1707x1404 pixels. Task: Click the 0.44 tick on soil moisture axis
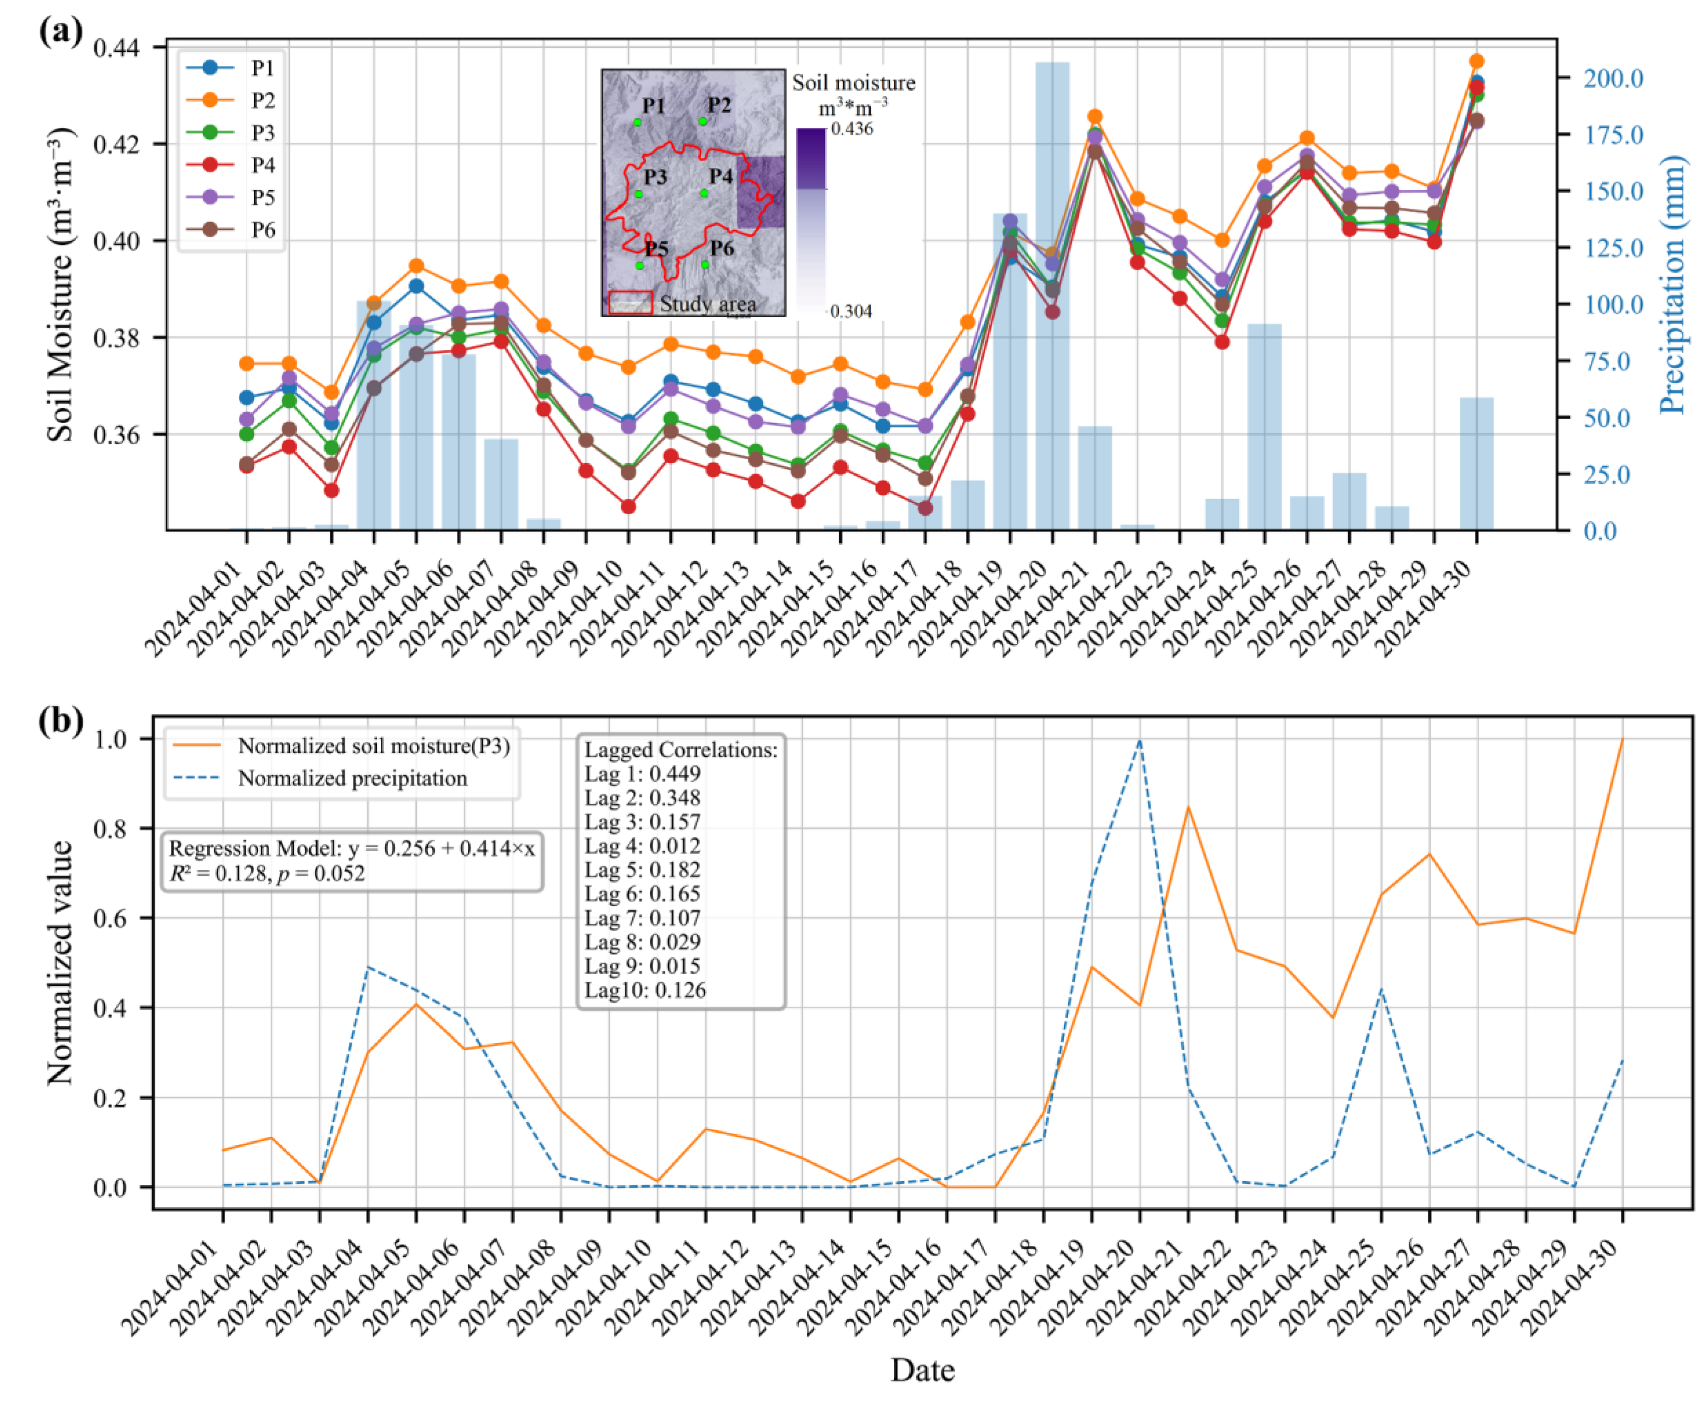116,48
